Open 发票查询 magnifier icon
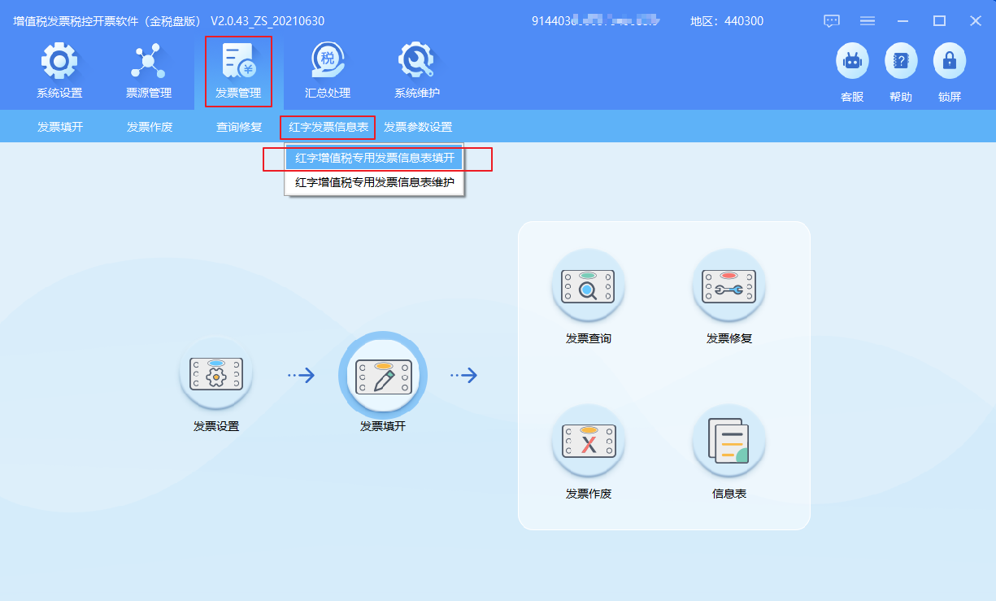996x601 pixels. pos(588,286)
